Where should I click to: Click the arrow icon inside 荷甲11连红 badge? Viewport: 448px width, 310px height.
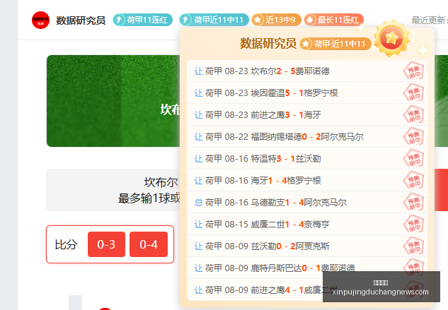tap(120, 20)
